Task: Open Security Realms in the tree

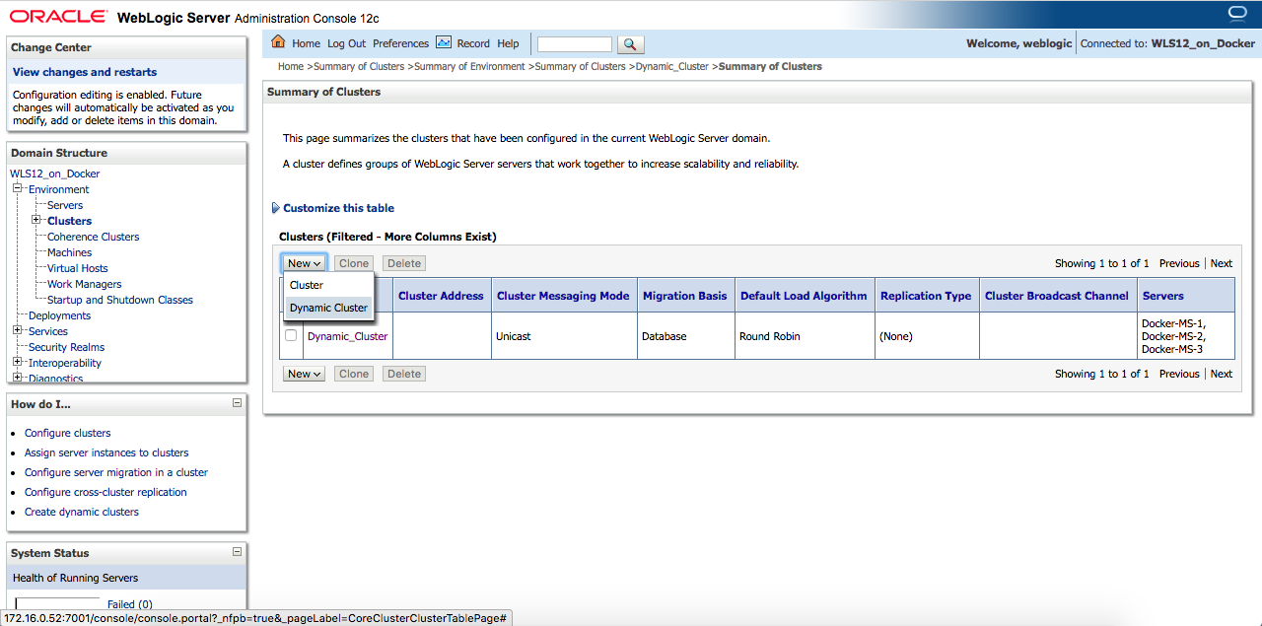Action: coord(66,347)
